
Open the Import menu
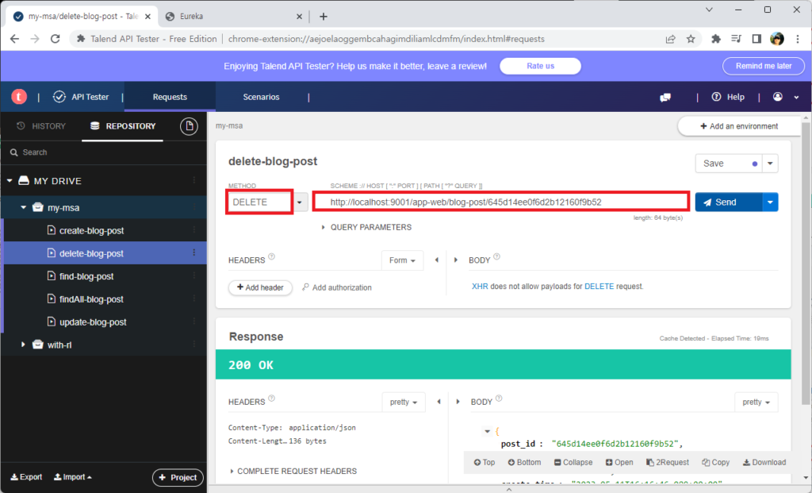pos(73,477)
